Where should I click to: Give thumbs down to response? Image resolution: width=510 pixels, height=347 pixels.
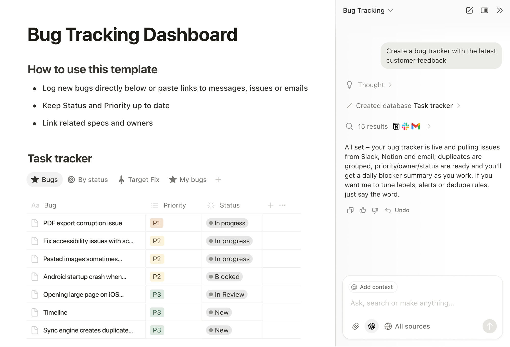click(375, 210)
